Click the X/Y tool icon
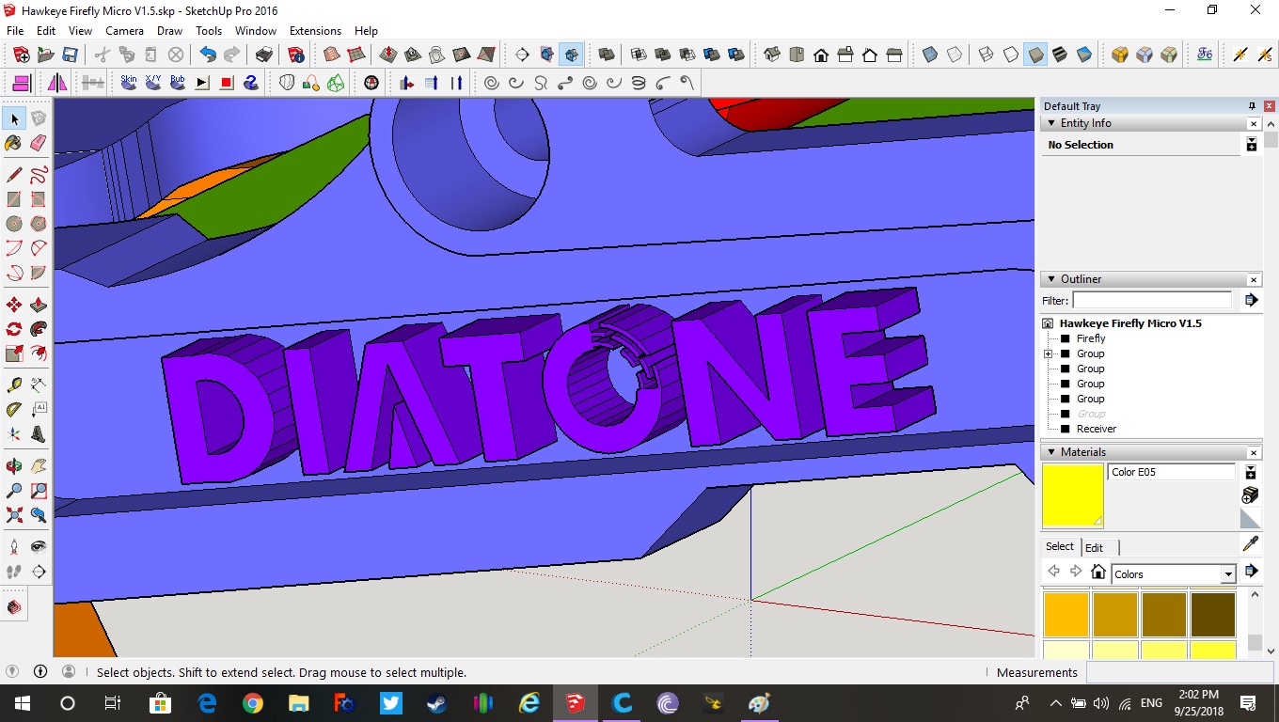The height and width of the screenshot is (722, 1279). point(153,83)
